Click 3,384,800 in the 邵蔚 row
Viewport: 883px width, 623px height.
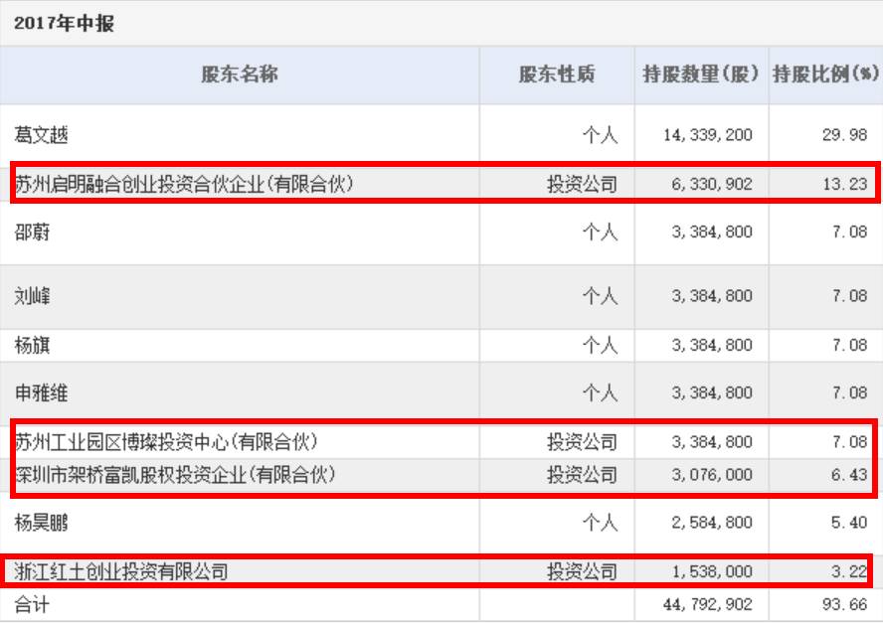(712, 232)
